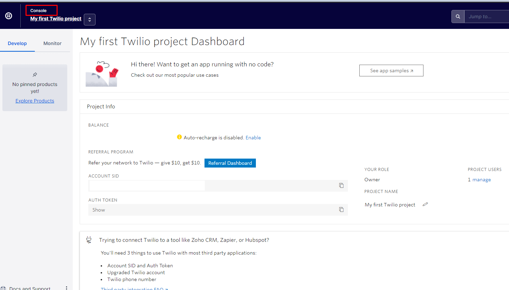Expand the project switcher dropdown
The height and width of the screenshot is (290, 509).
click(x=90, y=20)
